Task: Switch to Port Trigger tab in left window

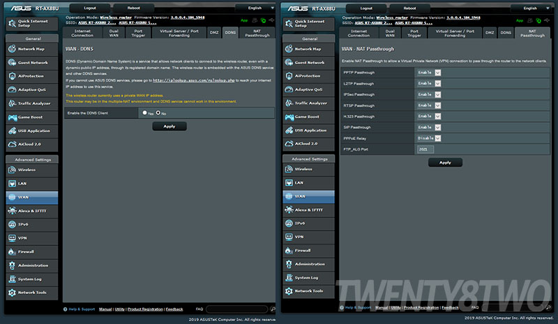Action: pyautogui.click(x=138, y=33)
